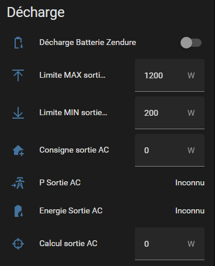Click the Inconnu state of P Sortie AC
Viewport: 215px width, 266px height.
pyautogui.click(x=190, y=183)
